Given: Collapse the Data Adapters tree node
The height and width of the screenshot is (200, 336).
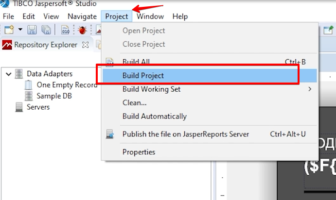Looking at the screenshot, I should (8, 74).
